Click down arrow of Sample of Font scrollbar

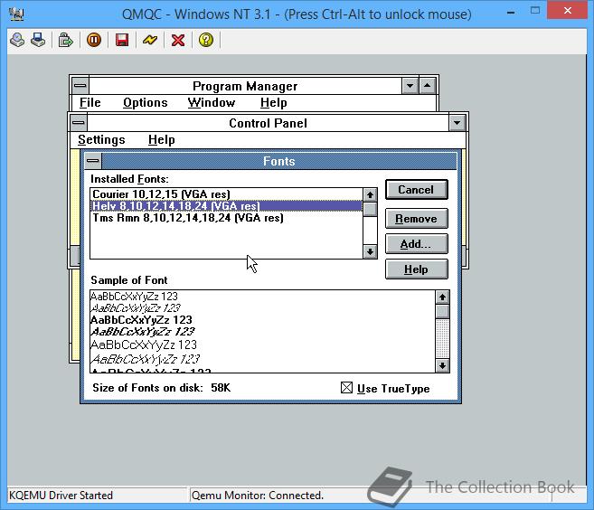(x=442, y=365)
